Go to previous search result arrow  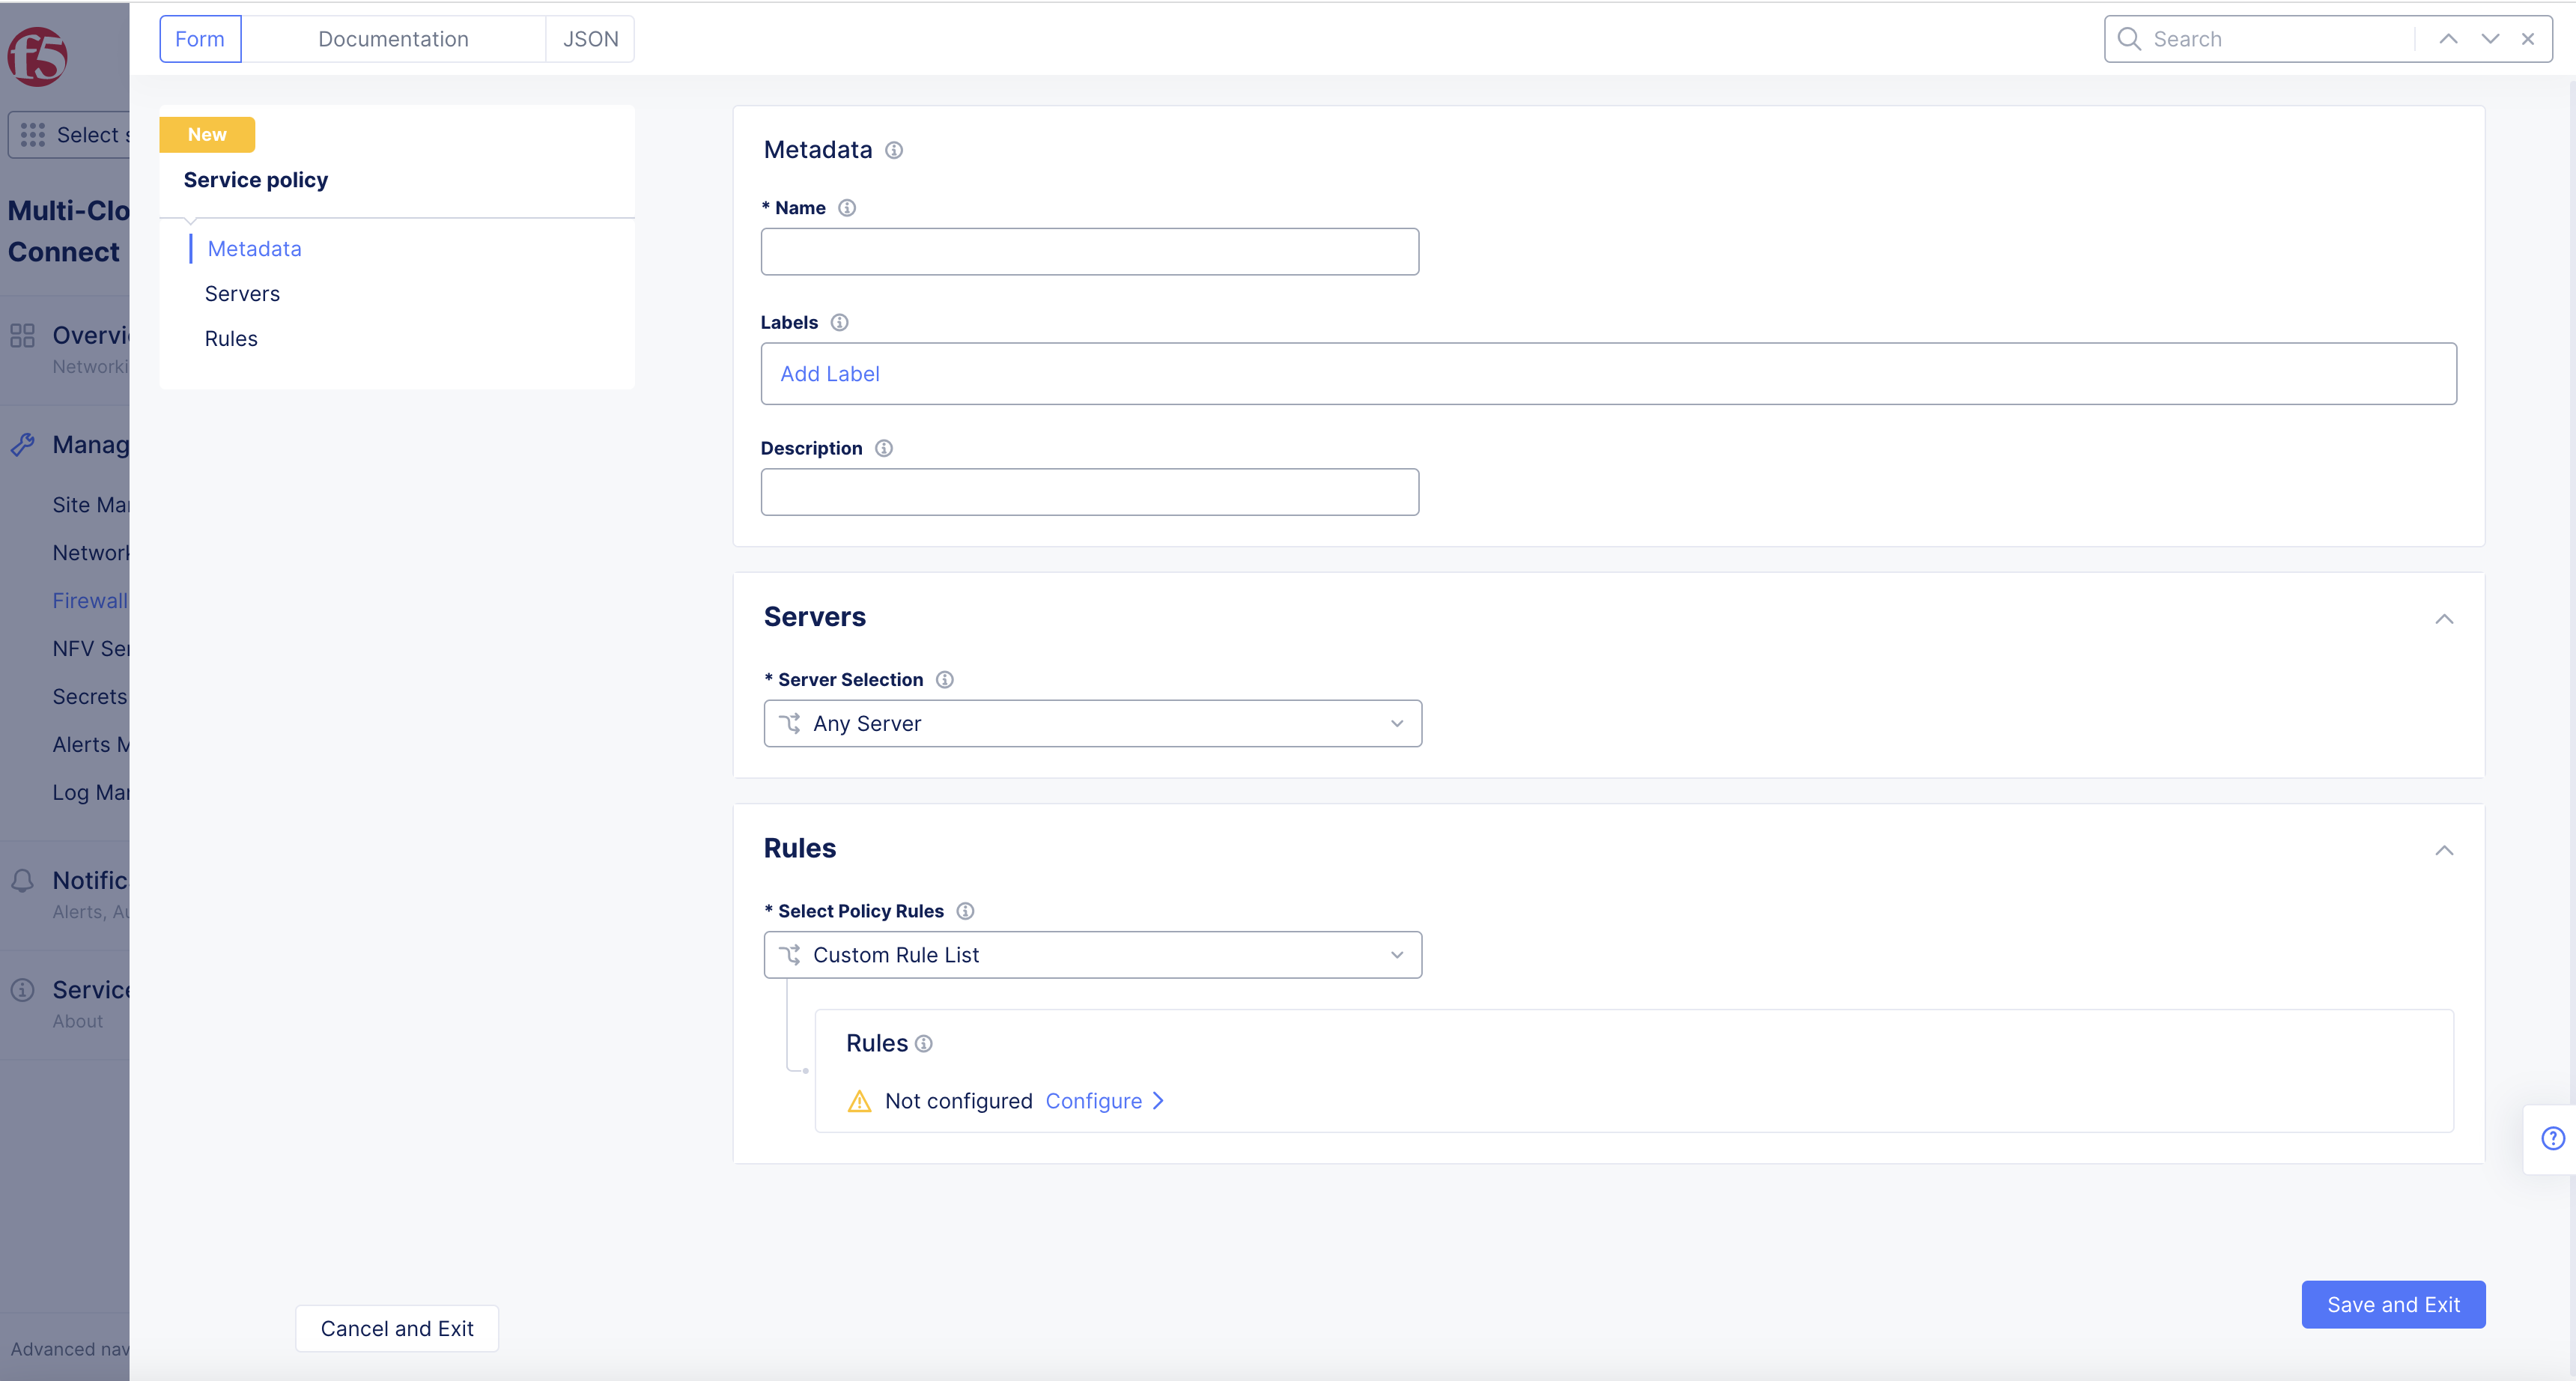(2448, 39)
